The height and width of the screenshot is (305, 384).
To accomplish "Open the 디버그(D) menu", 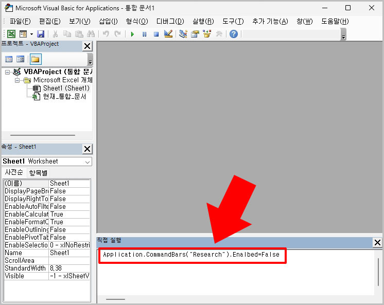I will click(x=170, y=21).
